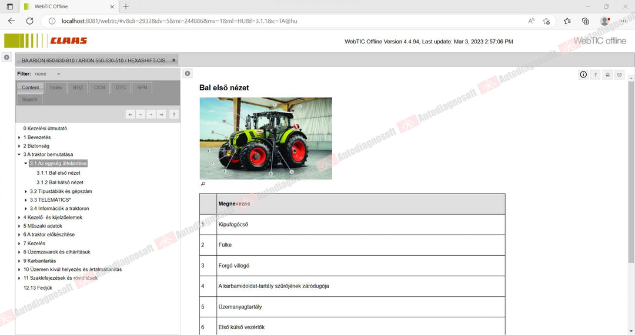
Task: Go to last page navigation arrow
Action: click(162, 115)
